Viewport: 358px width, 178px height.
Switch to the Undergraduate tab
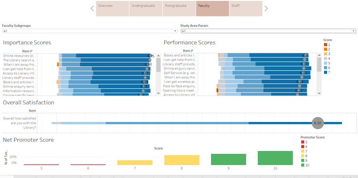click(x=146, y=9)
